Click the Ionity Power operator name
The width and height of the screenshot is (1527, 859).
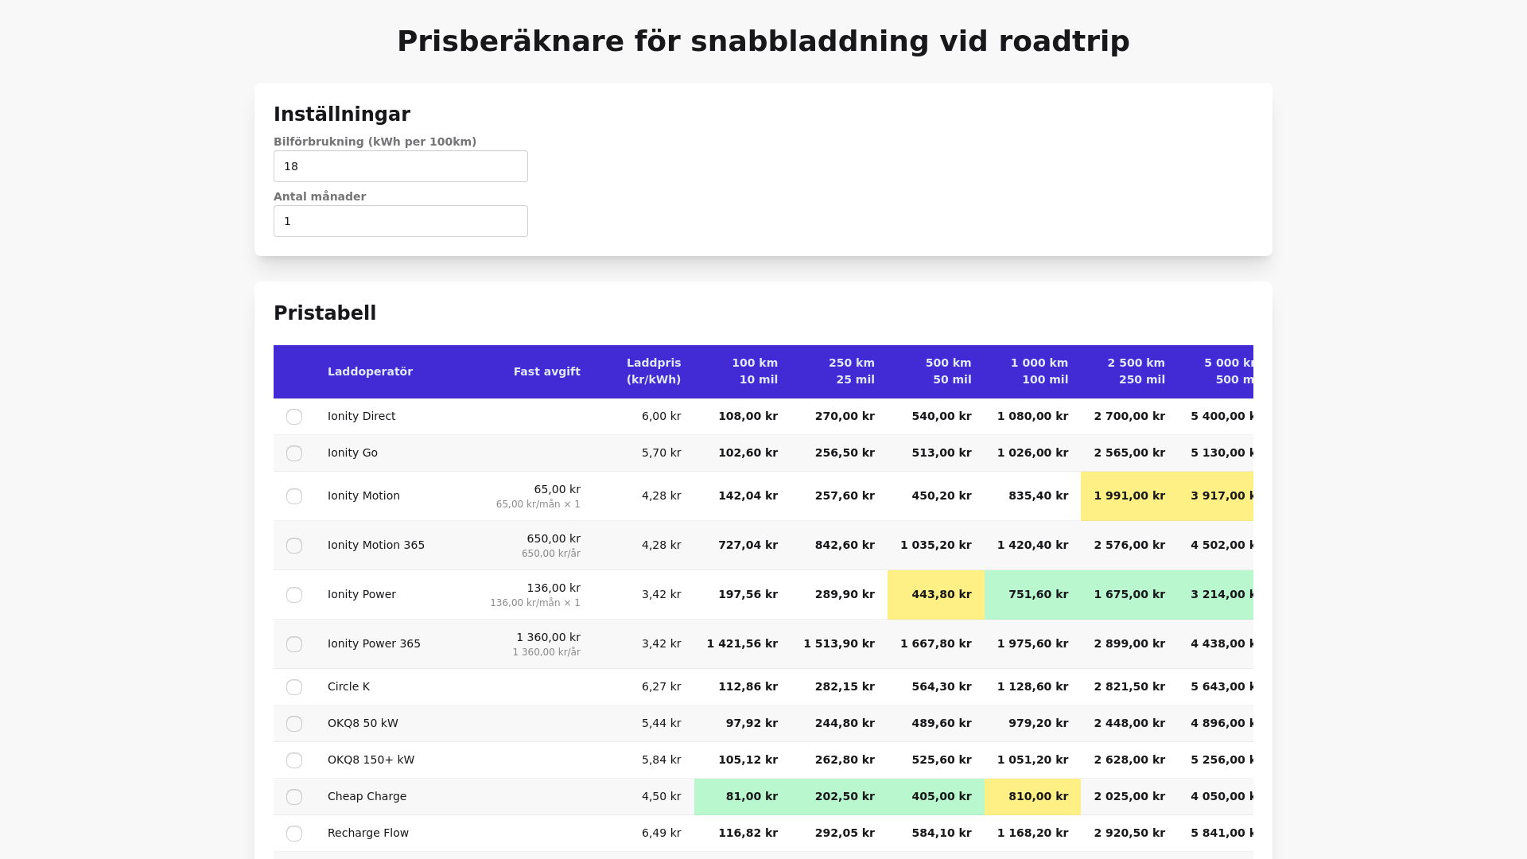click(362, 594)
